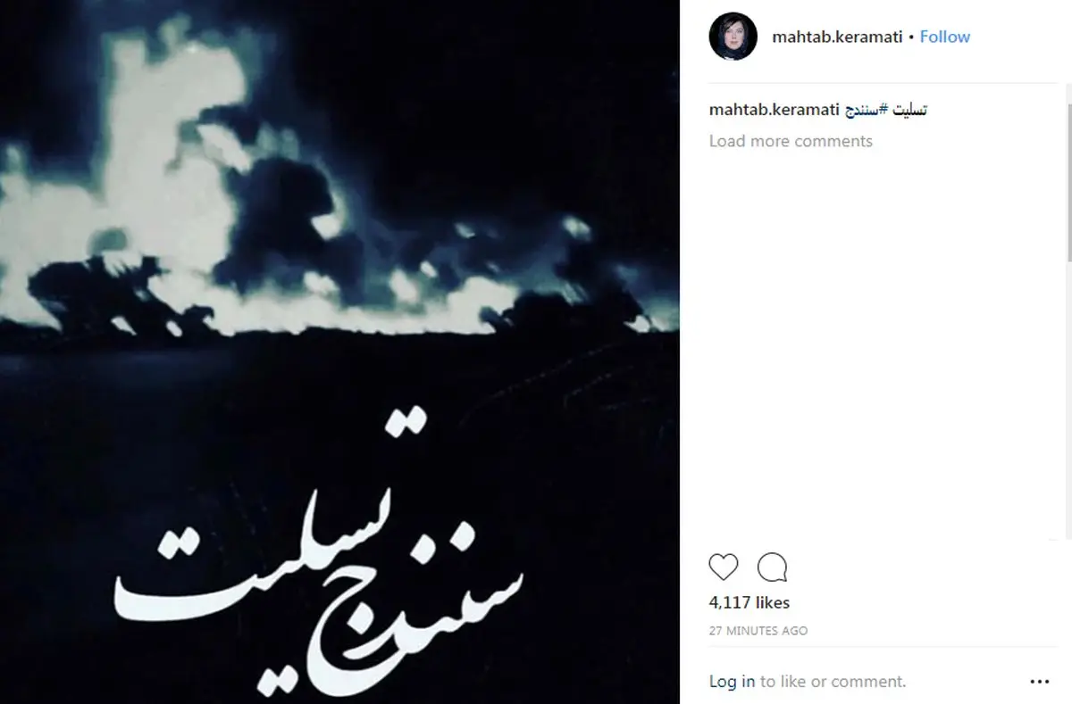1072x704 pixels.
Task: View the 4,117 likes list
Action: (750, 603)
